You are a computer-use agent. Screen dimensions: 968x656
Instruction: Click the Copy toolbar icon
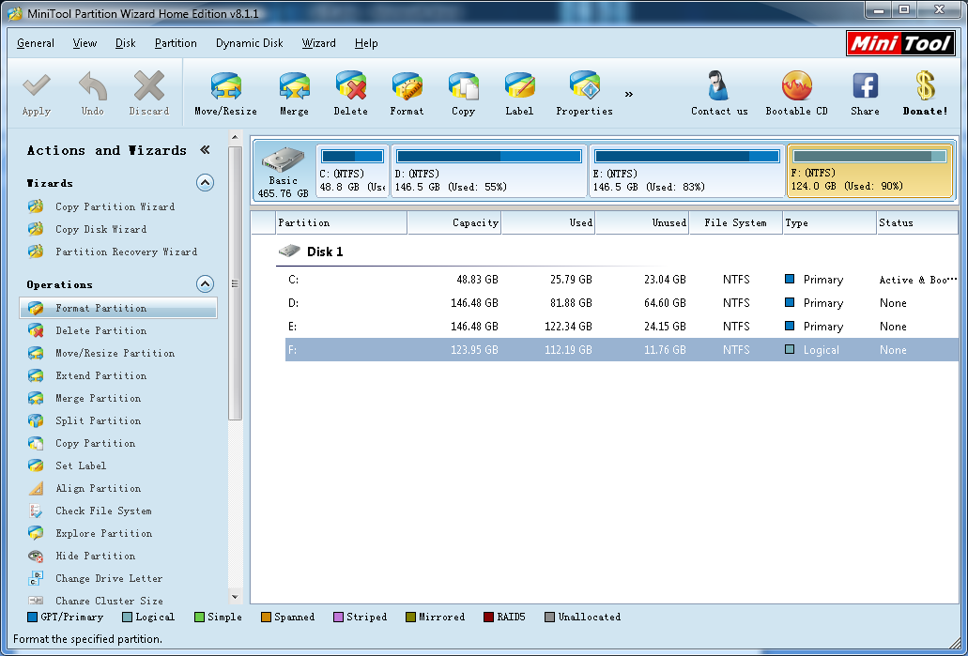coord(463,85)
